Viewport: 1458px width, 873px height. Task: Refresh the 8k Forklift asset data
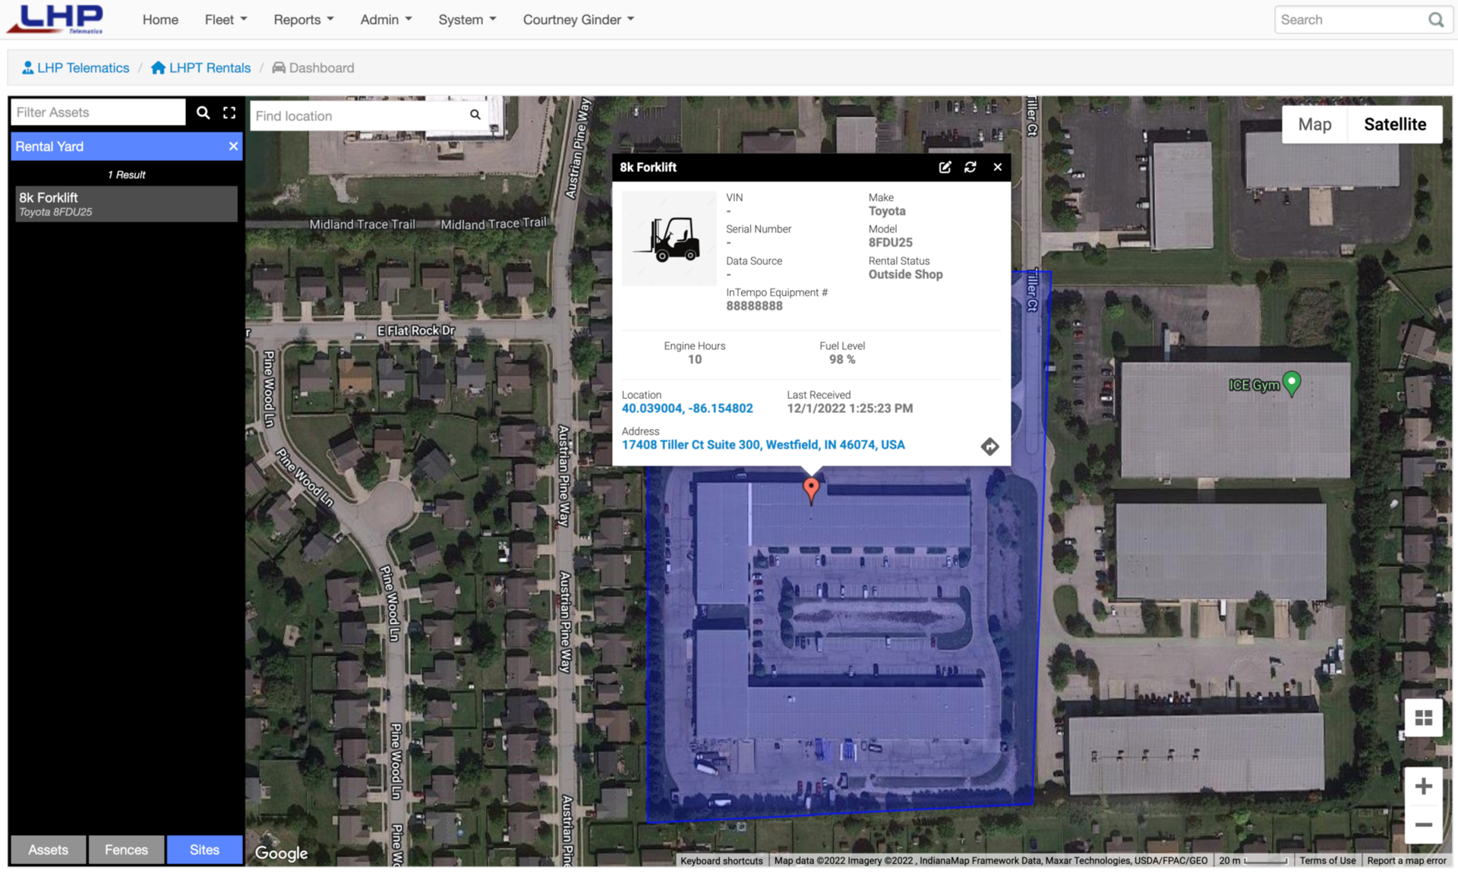click(x=970, y=167)
